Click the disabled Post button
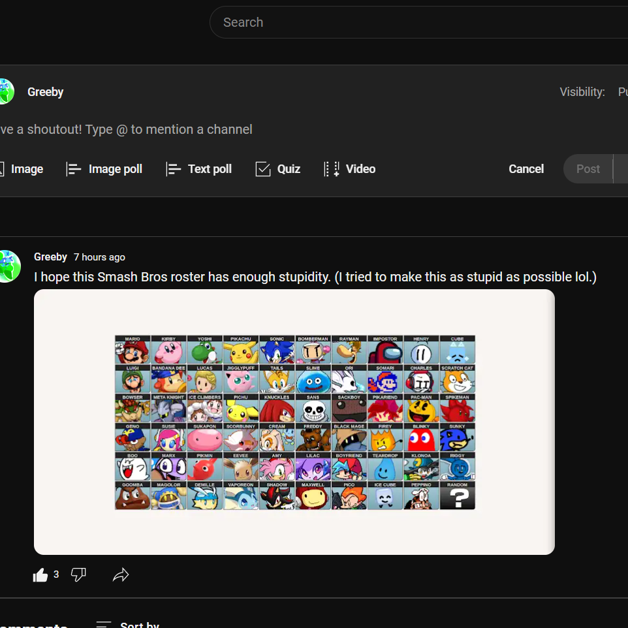Viewport: 628px width, 628px height. click(x=588, y=169)
